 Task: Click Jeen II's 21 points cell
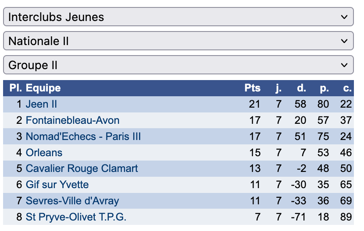pos(254,104)
